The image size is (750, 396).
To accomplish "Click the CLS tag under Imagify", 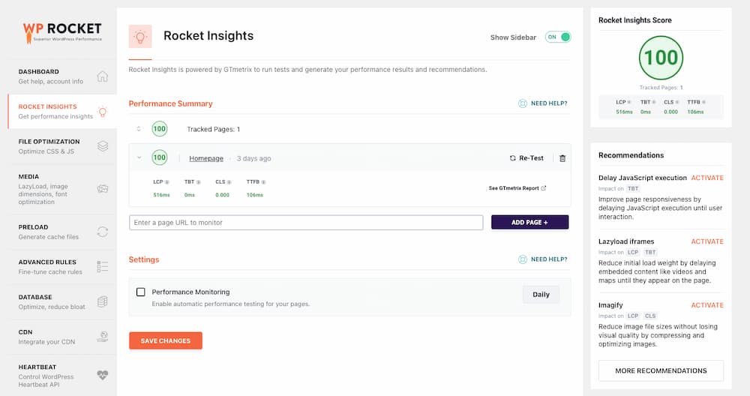I will 650,316.
